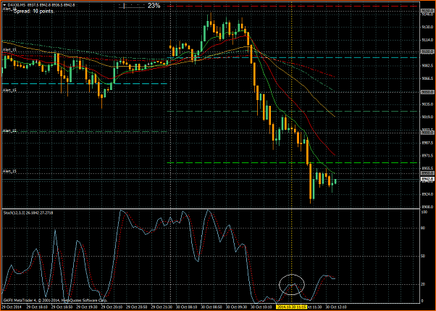Select the Alert_15 label at the 9100.0 level

(x=9, y=49)
